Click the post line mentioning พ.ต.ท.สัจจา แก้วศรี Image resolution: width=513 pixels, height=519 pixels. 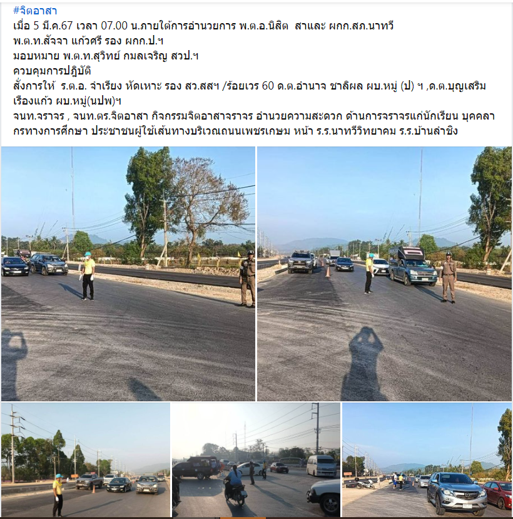(88, 41)
